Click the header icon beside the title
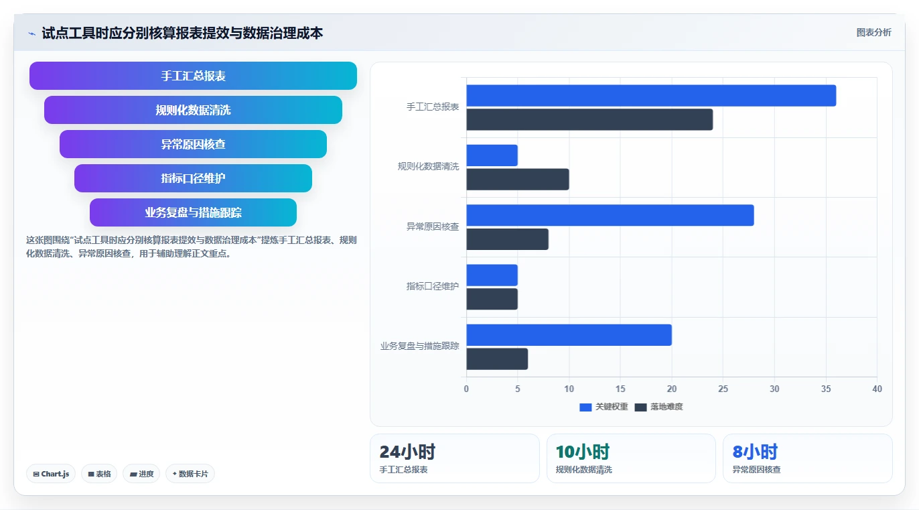 [31, 34]
